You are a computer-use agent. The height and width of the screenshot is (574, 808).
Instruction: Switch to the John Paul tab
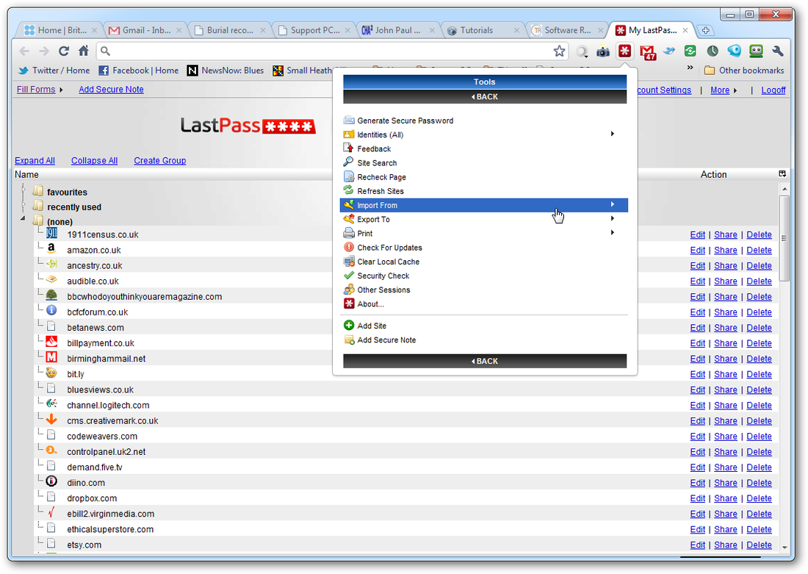click(x=398, y=30)
